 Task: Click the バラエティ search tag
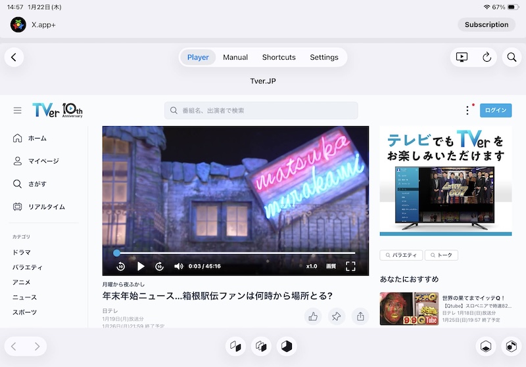click(402, 255)
